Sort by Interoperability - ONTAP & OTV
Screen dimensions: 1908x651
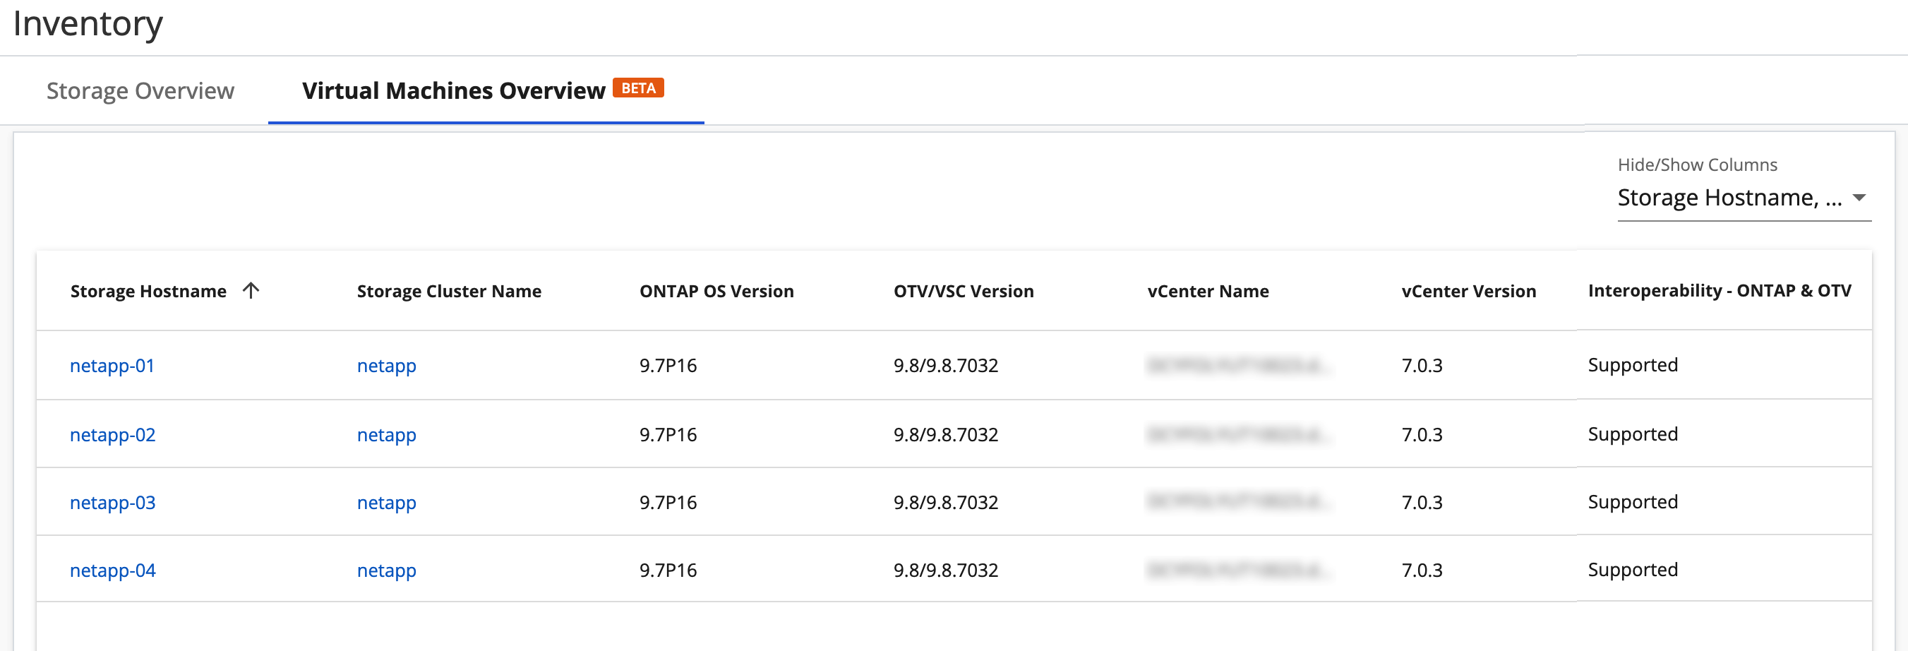coord(1718,290)
